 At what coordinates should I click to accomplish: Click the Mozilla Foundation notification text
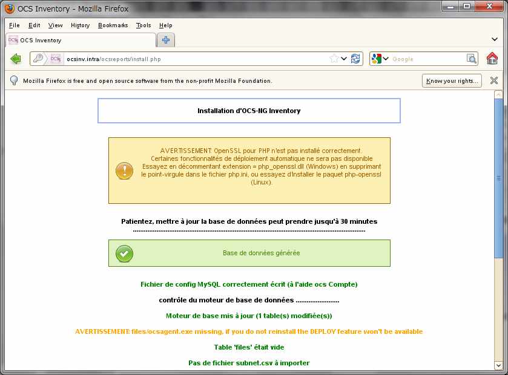[x=147, y=81]
